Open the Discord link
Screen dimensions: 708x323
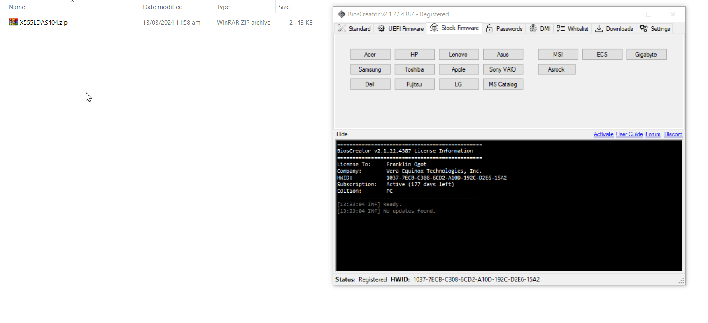click(673, 134)
